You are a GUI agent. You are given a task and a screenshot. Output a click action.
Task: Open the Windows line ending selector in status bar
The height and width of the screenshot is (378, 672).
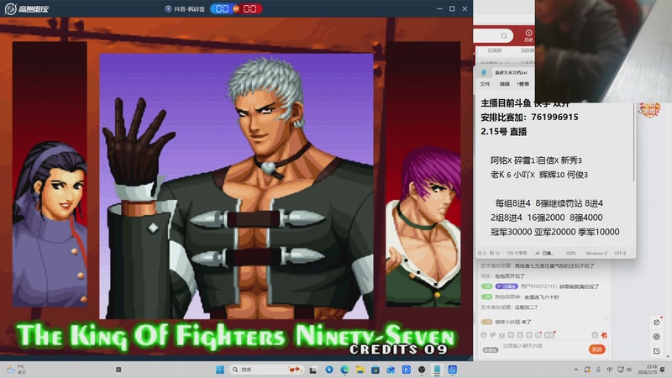click(596, 254)
